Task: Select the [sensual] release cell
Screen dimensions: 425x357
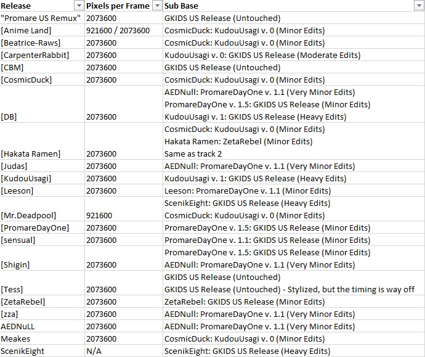Action: (x=42, y=240)
